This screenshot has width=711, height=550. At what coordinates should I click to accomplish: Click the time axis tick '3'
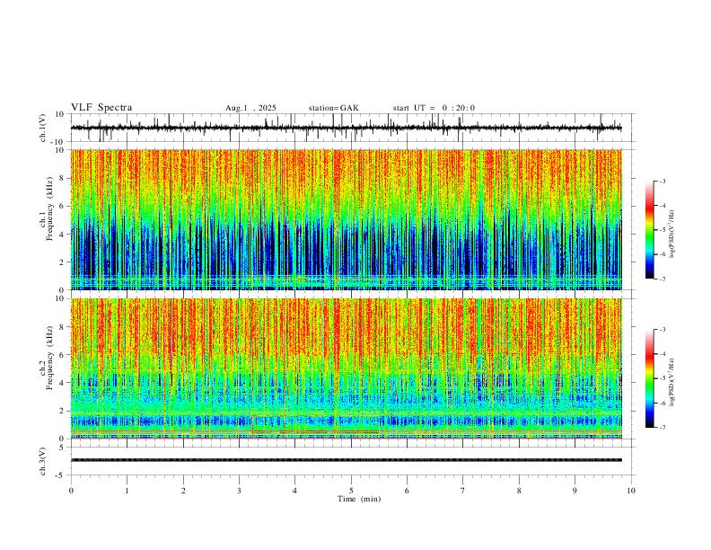pyautogui.click(x=240, y=491)
